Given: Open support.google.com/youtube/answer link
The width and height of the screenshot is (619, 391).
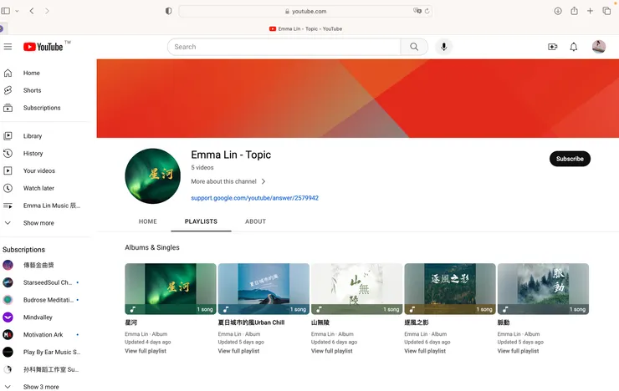Looking at the screenshot, I should pyautogui.click(x=254, y=198).
